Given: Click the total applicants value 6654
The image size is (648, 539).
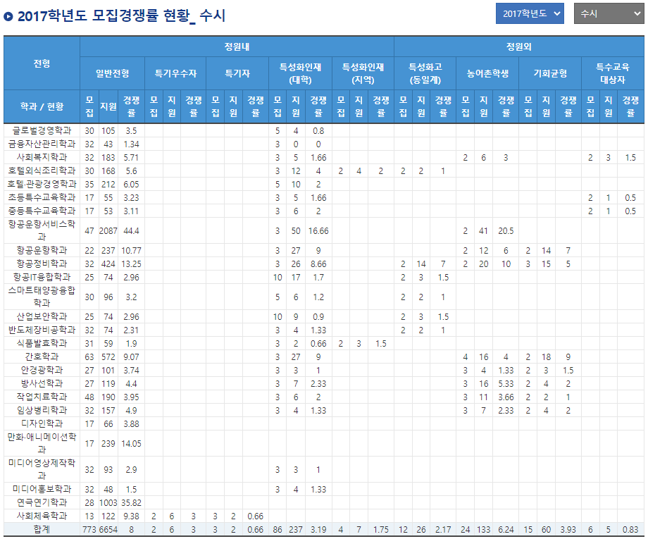Looking at the screenshot, I should point(108,530).
